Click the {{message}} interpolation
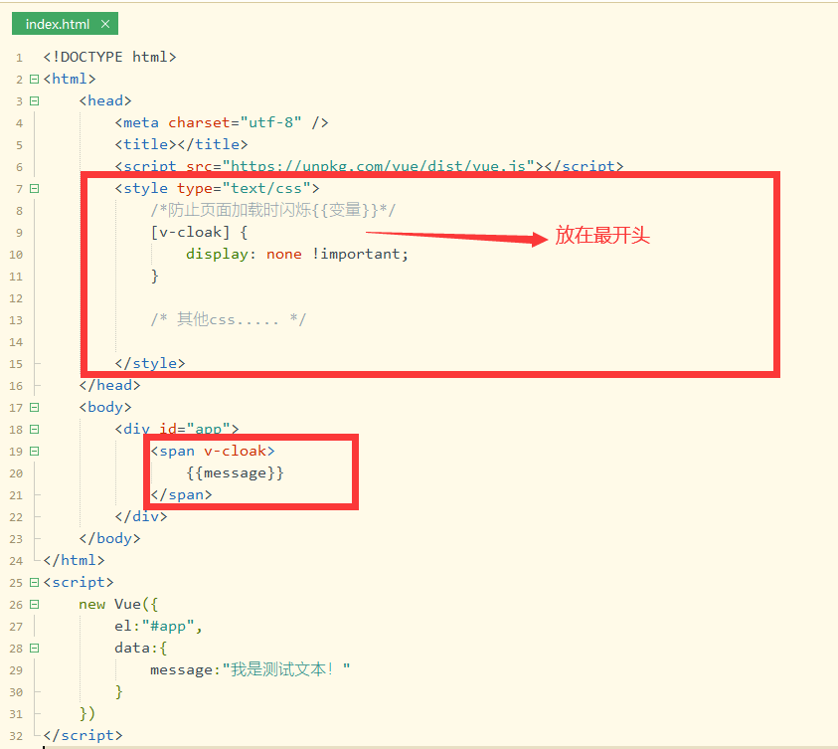The width and height of the screenshot is (838, 749). coord(236,473)
